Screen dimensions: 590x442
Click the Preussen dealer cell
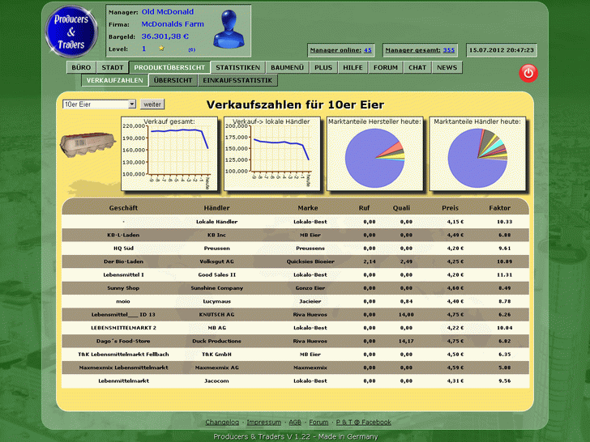[x=216, y=249]
